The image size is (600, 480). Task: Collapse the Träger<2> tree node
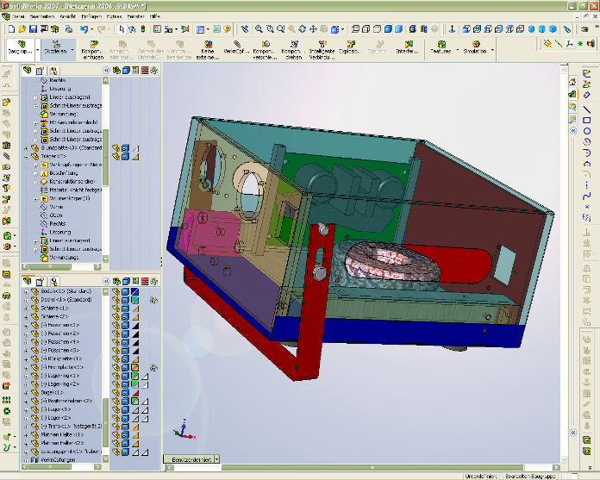(24, 156)
